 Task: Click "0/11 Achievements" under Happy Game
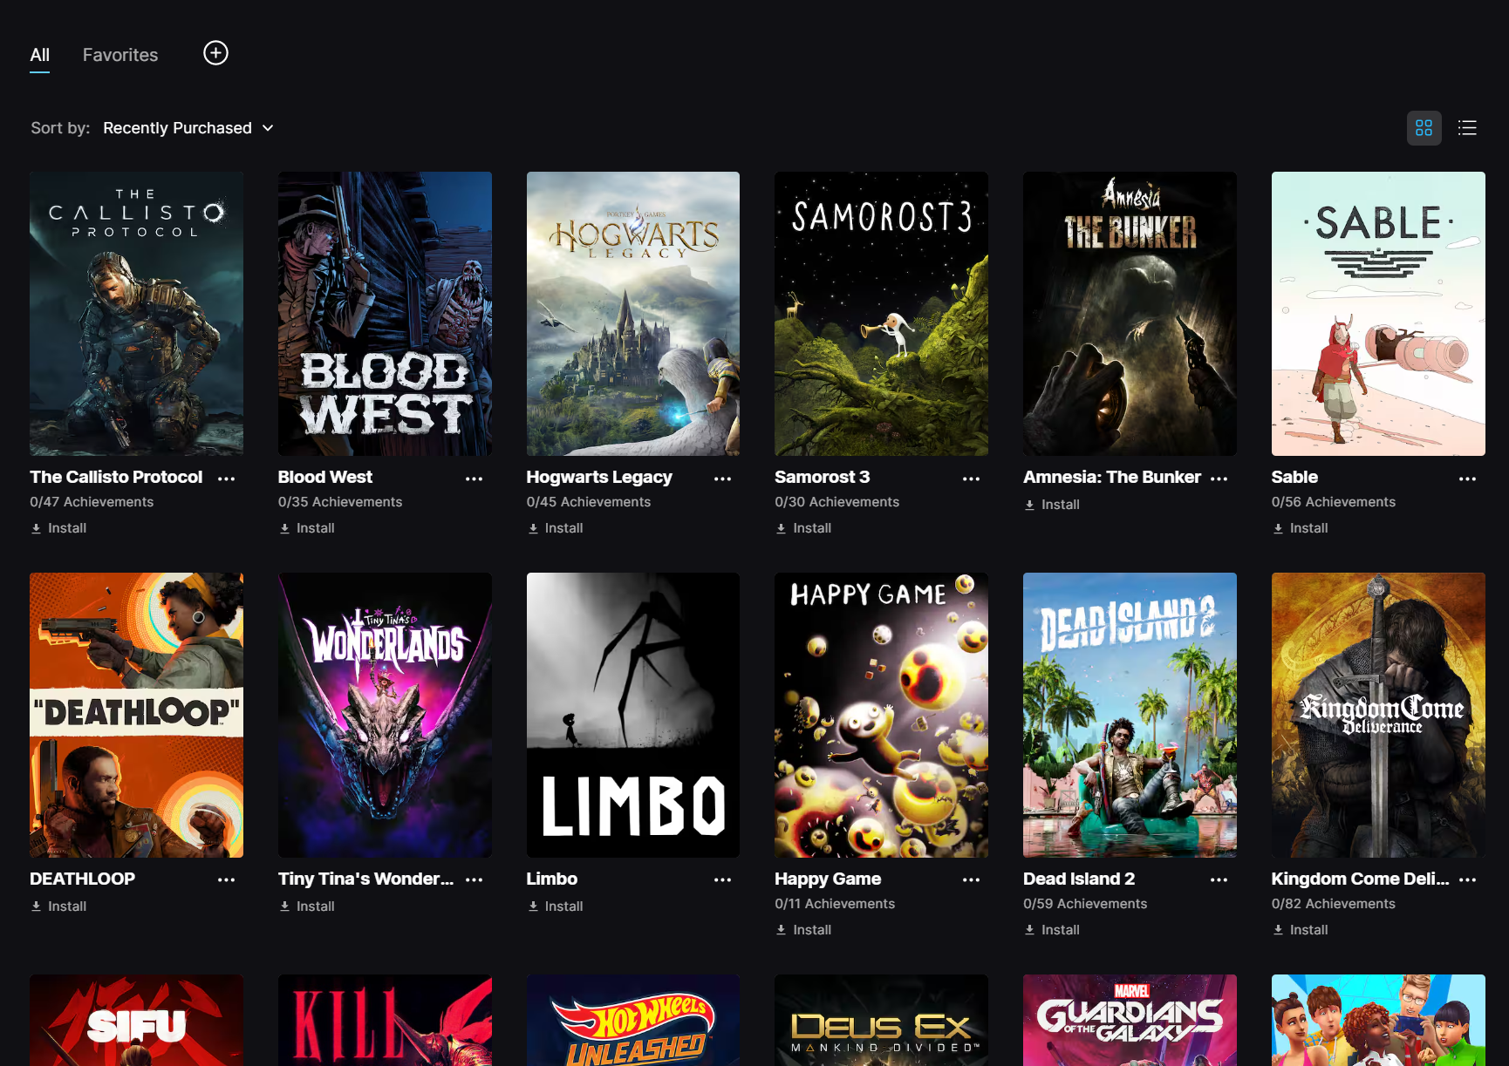[x=835, y=904]
